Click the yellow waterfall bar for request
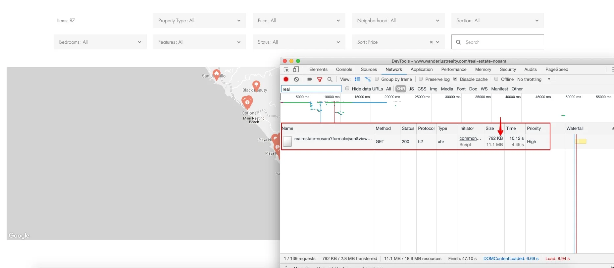The image size is (614, 268). tap(581, 141)
